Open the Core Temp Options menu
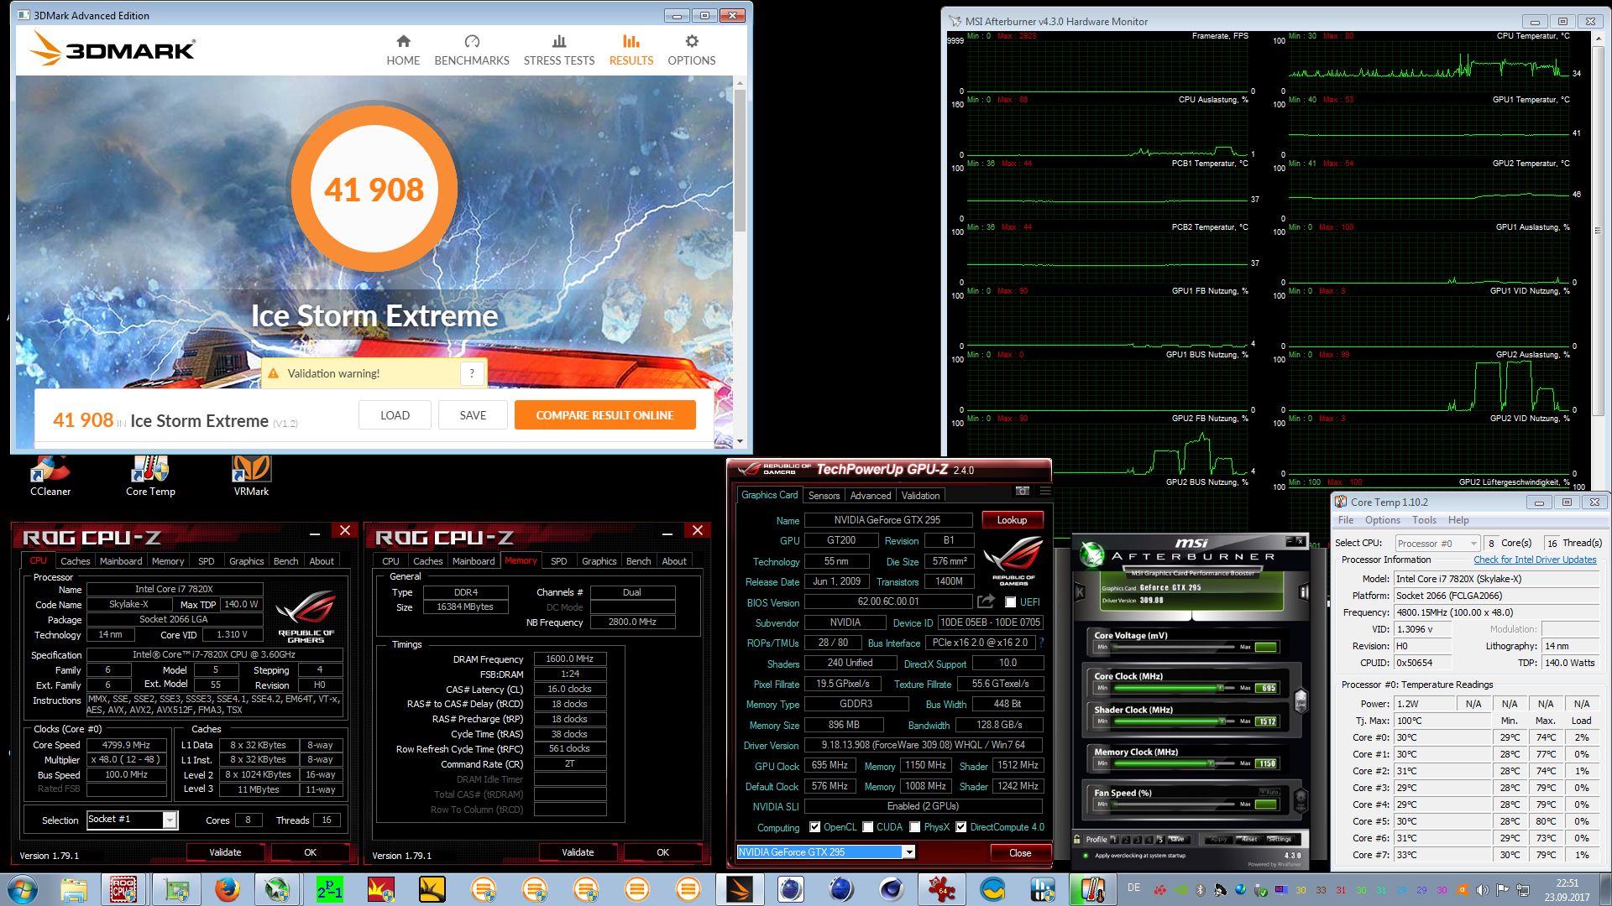Image resolution: width=1612 pixels, height=906 pixels. [1382, 520]
